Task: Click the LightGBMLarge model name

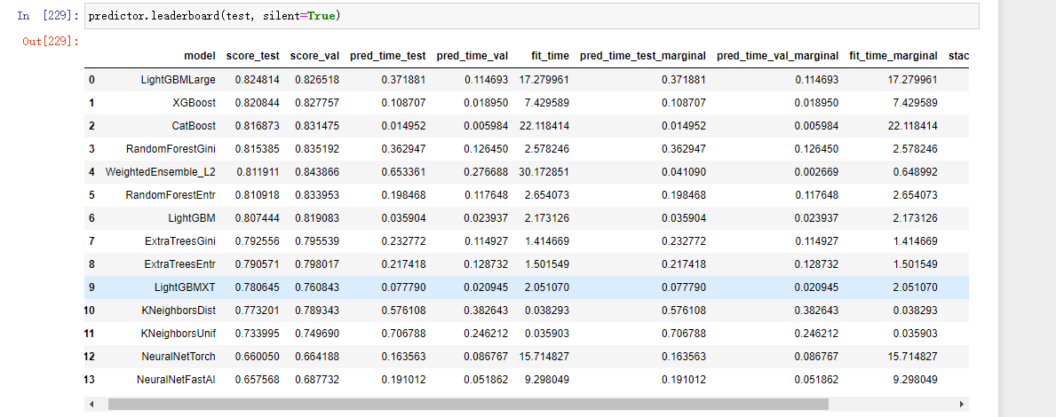Action: point(179,80)
